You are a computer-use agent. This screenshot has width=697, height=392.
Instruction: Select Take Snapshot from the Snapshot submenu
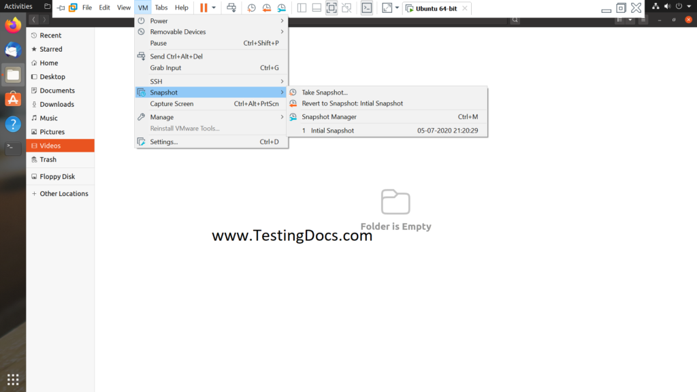tap(326, 92)
